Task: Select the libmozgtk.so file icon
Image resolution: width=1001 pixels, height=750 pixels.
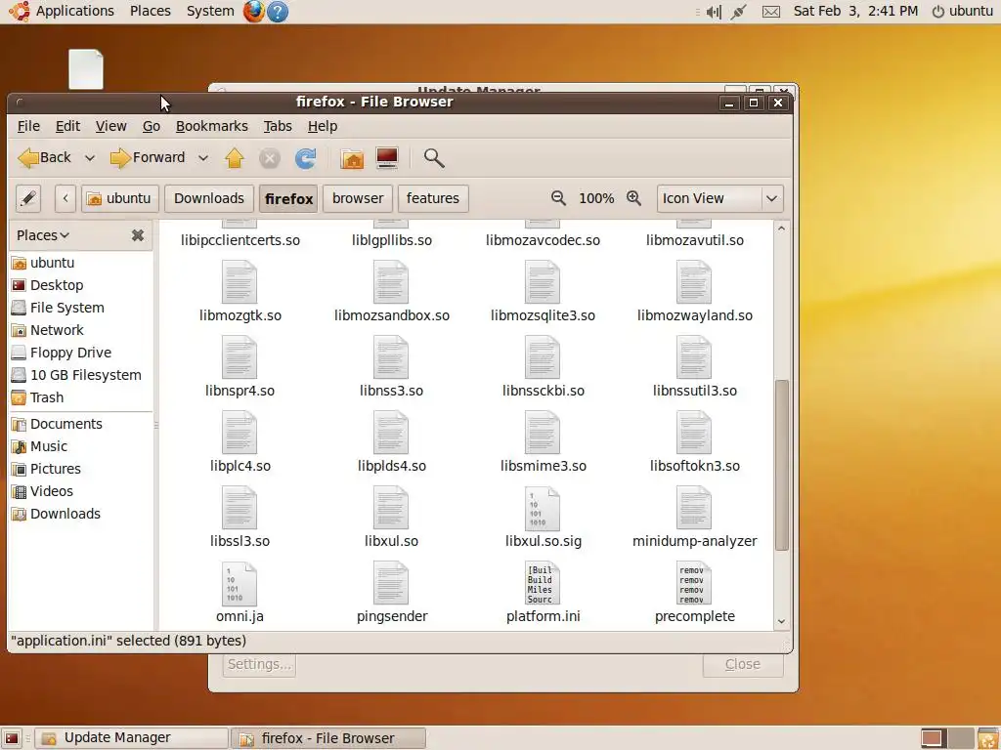Action: tap(239, 282)
